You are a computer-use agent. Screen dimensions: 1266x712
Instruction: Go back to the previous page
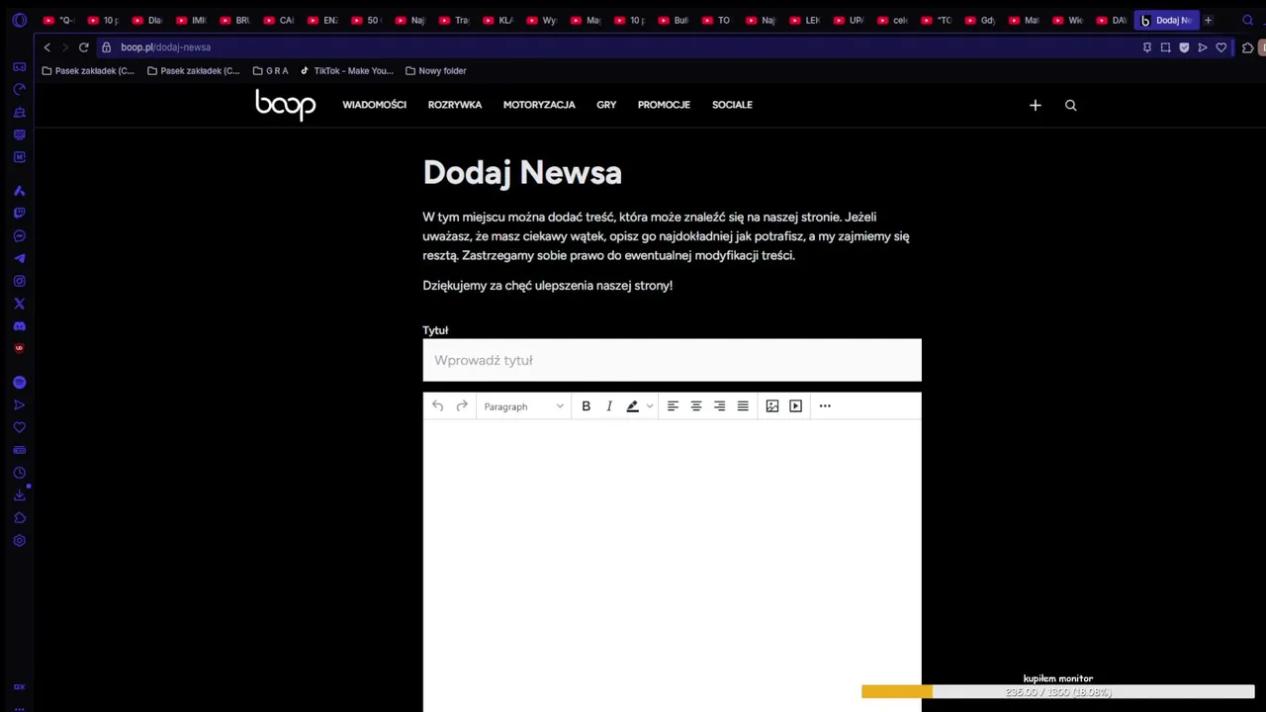[46, 47]
